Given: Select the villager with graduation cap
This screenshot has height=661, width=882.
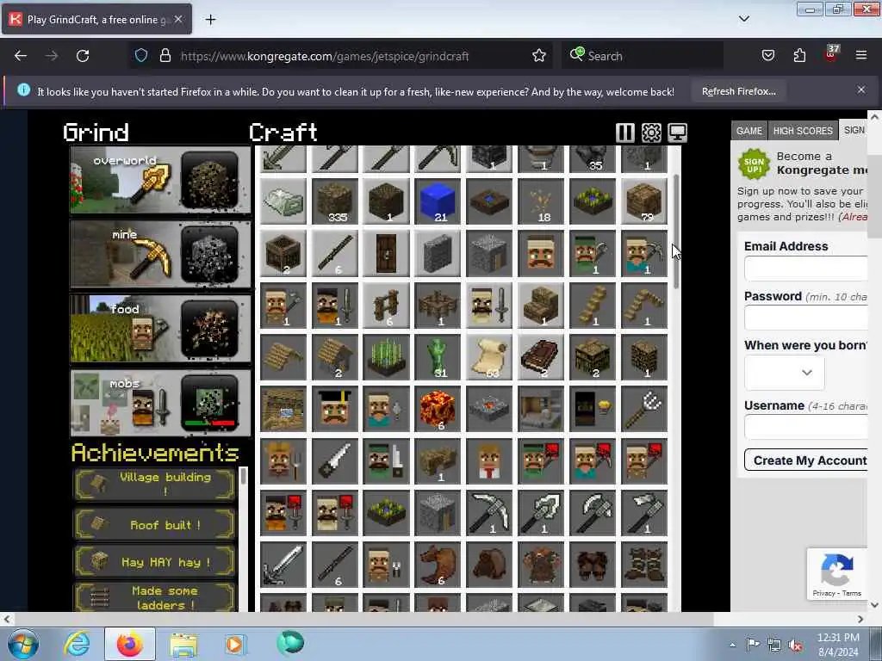Looking at the screenshot, I should click(x=335, y=409).
